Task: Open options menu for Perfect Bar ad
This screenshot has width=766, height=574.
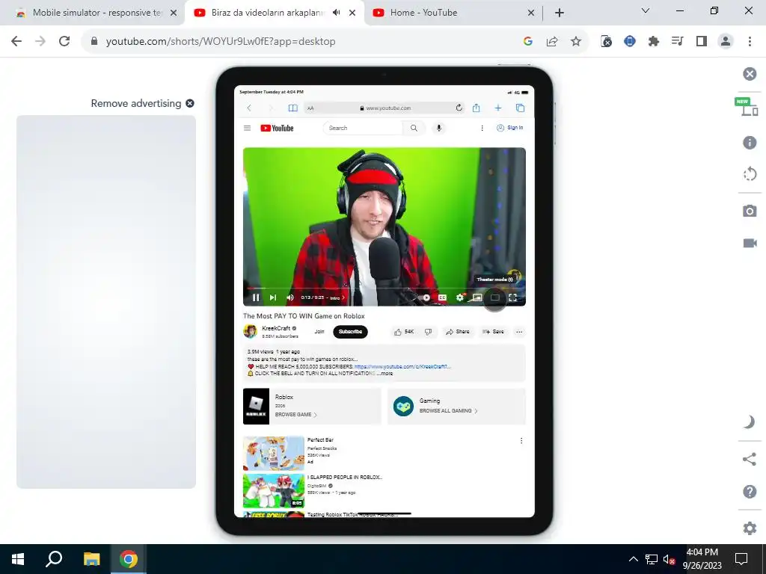Action: pos(521,441)
